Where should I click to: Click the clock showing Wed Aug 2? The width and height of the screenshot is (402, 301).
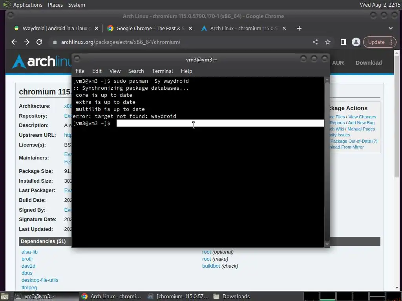point(380,5)
